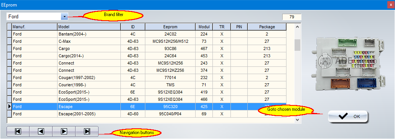Screen dimensions: 395x139
Task: Click Modul cell 466 for EcoSport
Action: click(204, 100)
